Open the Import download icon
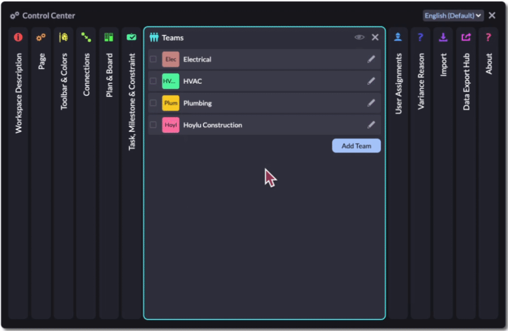 pos(443,37)
